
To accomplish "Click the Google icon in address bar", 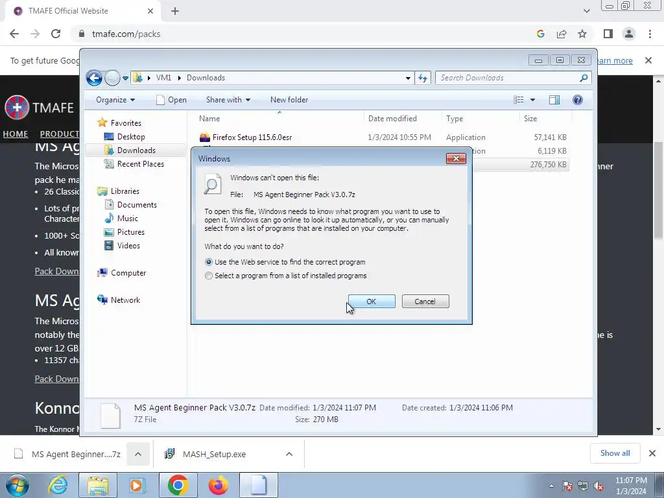I will [x=540, y=34].
